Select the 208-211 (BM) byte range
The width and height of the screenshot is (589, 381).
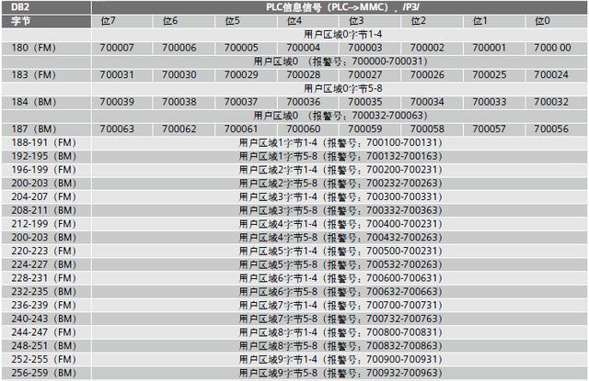click(44, 210)
